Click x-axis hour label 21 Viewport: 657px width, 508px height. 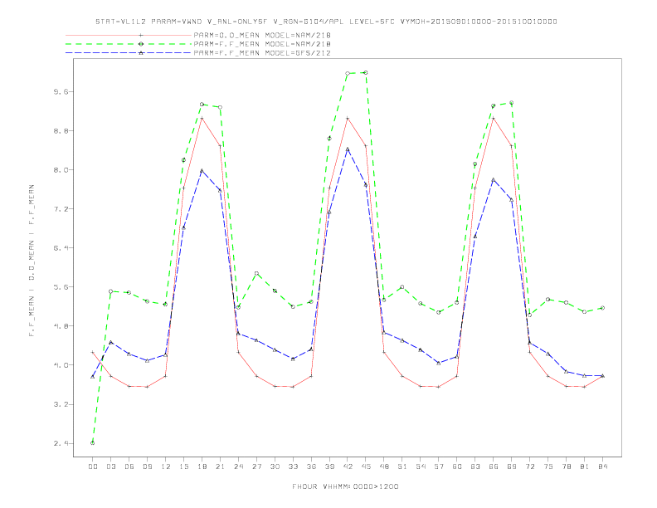[220, 466]
